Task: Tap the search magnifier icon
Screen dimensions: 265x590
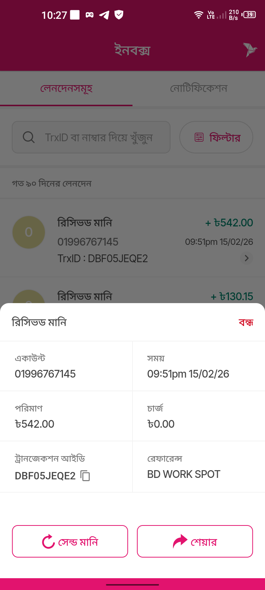Action: point(29,137)
